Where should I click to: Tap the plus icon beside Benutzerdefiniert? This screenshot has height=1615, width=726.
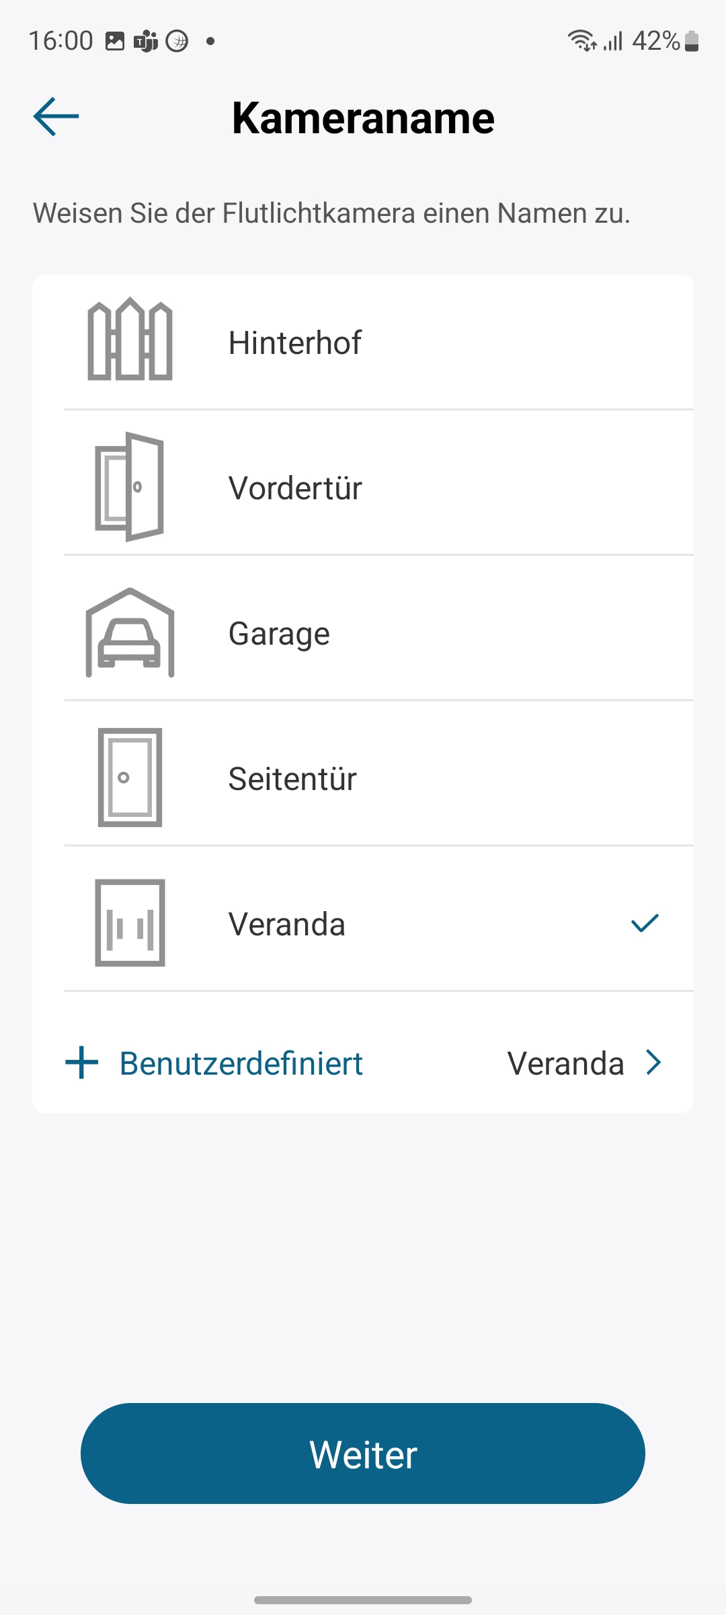(82, 1063)
